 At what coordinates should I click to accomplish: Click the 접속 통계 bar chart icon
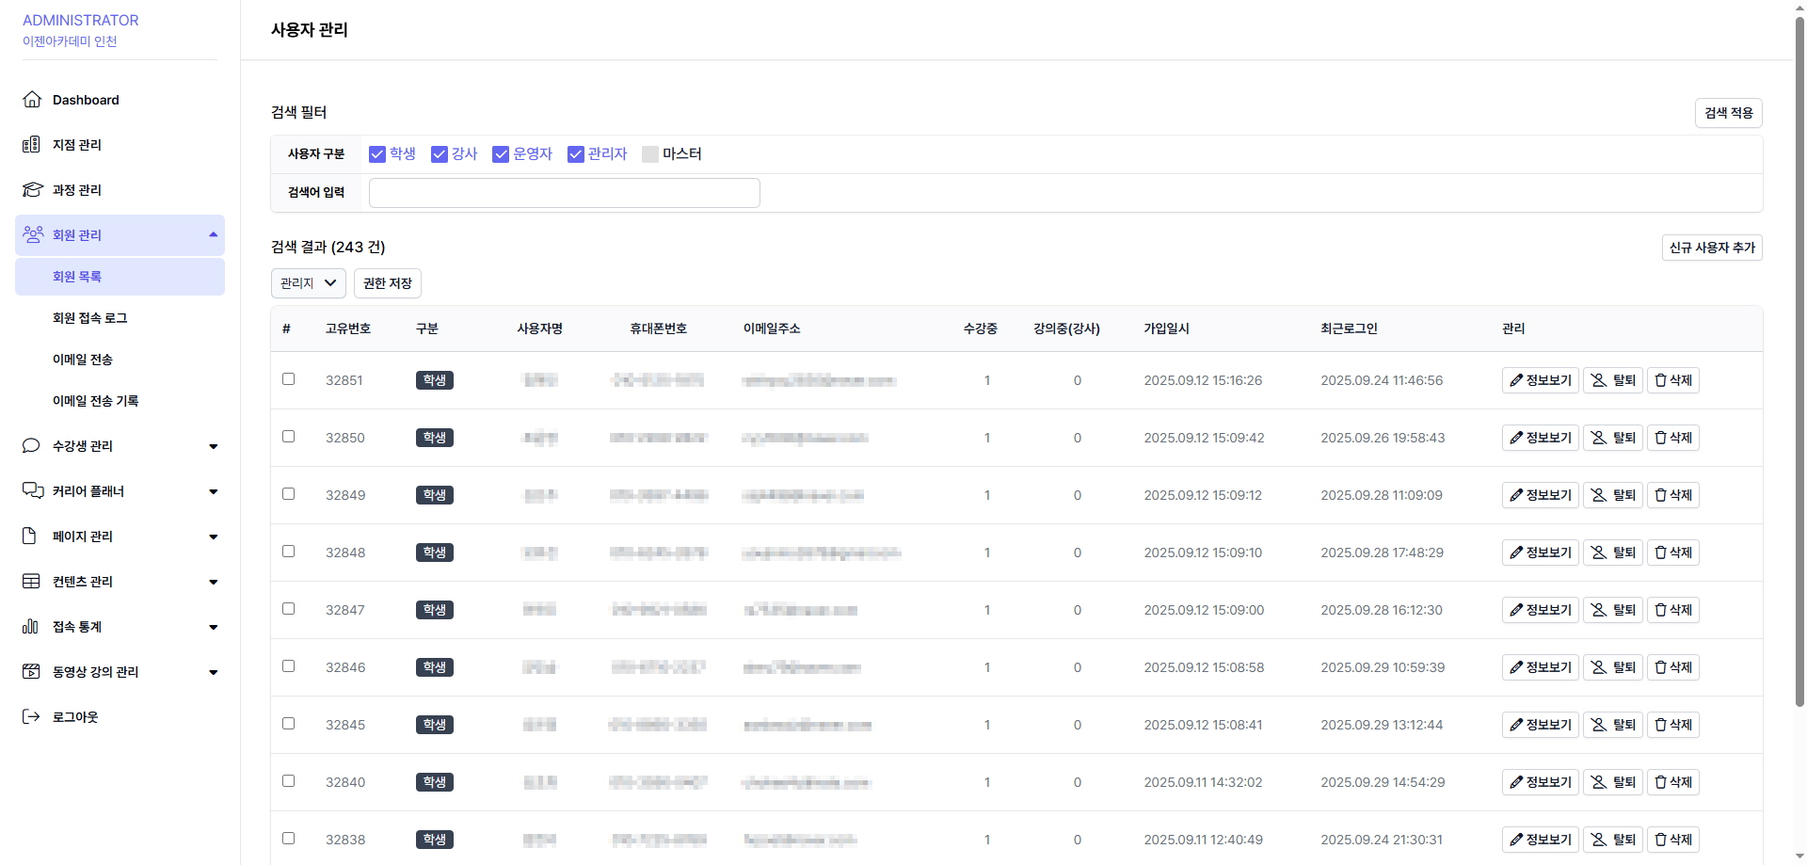[x=31, y=627]
